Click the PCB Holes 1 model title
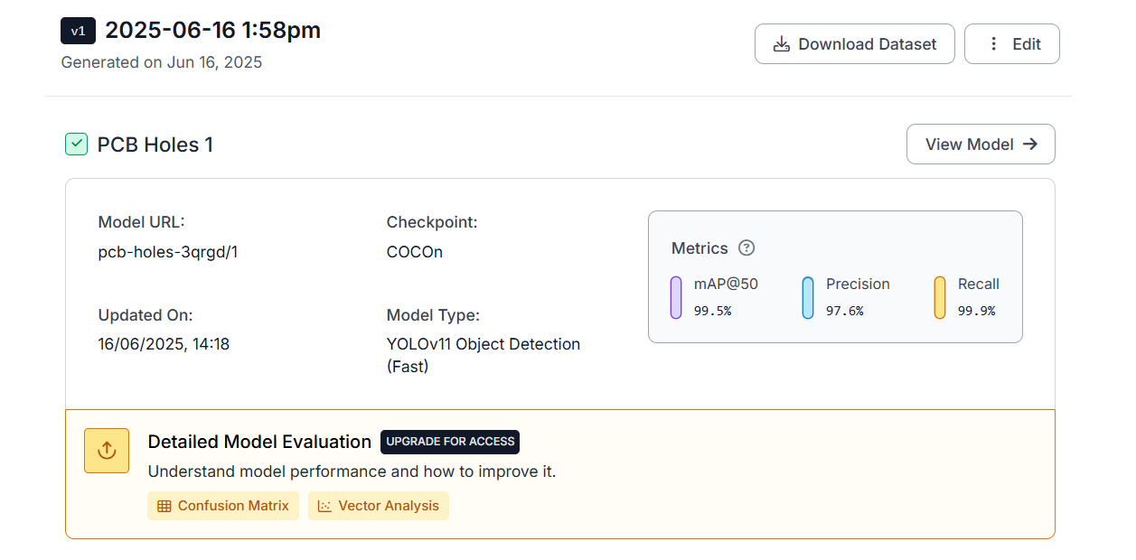 [155, 145]
